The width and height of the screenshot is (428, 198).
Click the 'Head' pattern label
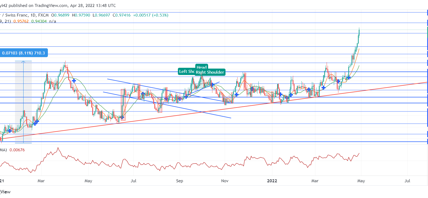click(202, 67)
